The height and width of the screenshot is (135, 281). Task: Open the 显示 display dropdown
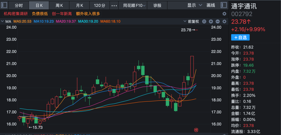(x=195, y=5)
